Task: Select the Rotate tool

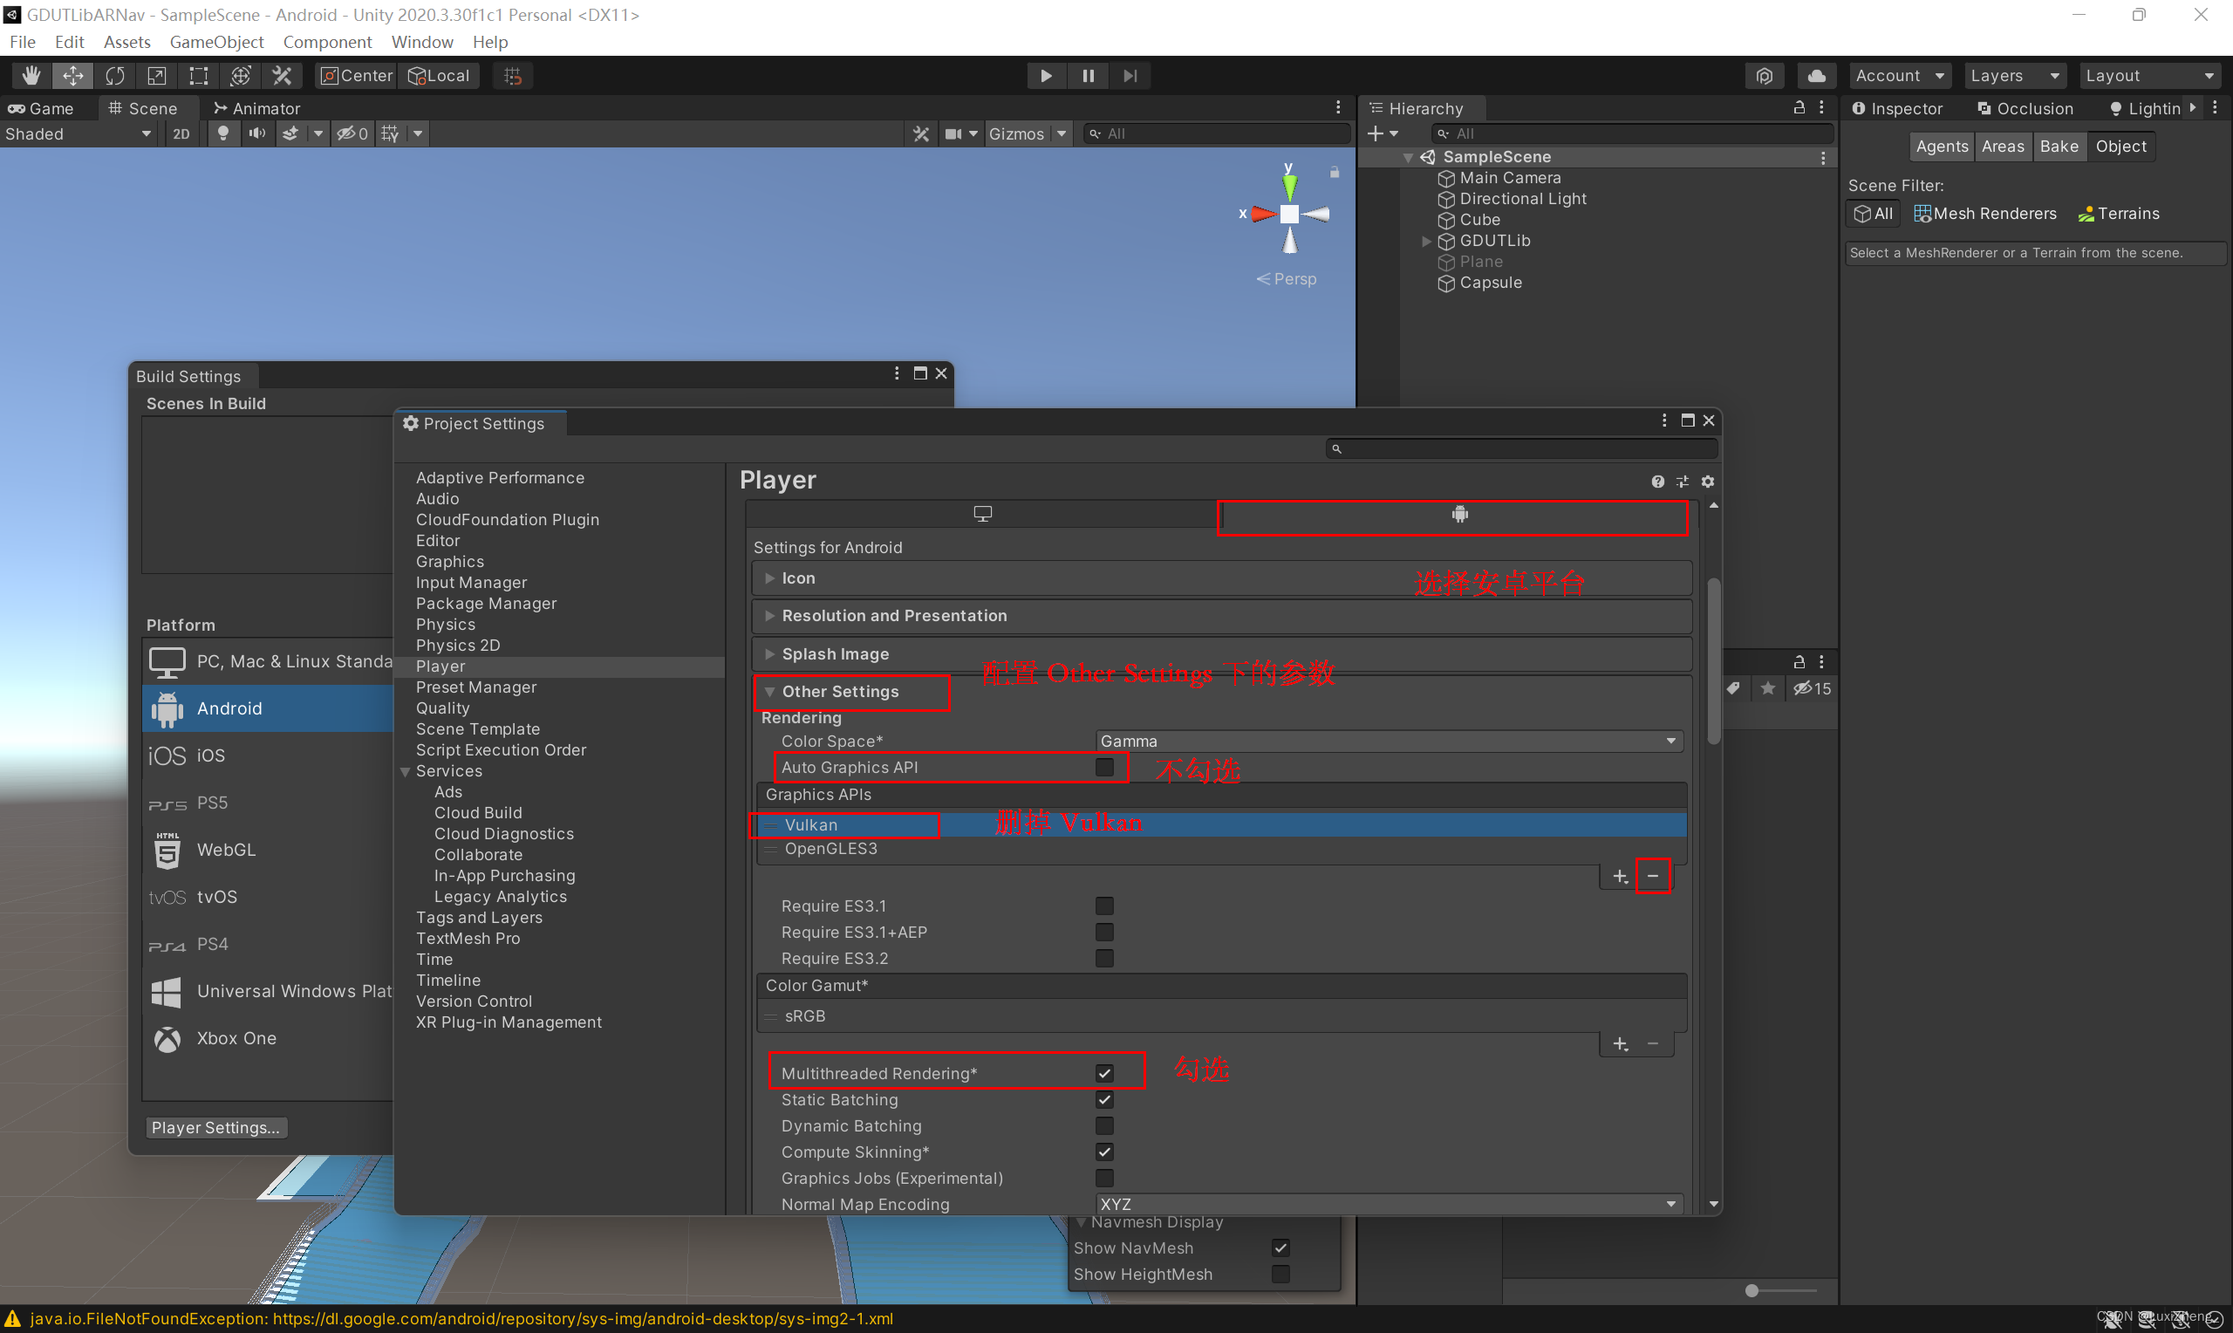Action: pos(115,75)
